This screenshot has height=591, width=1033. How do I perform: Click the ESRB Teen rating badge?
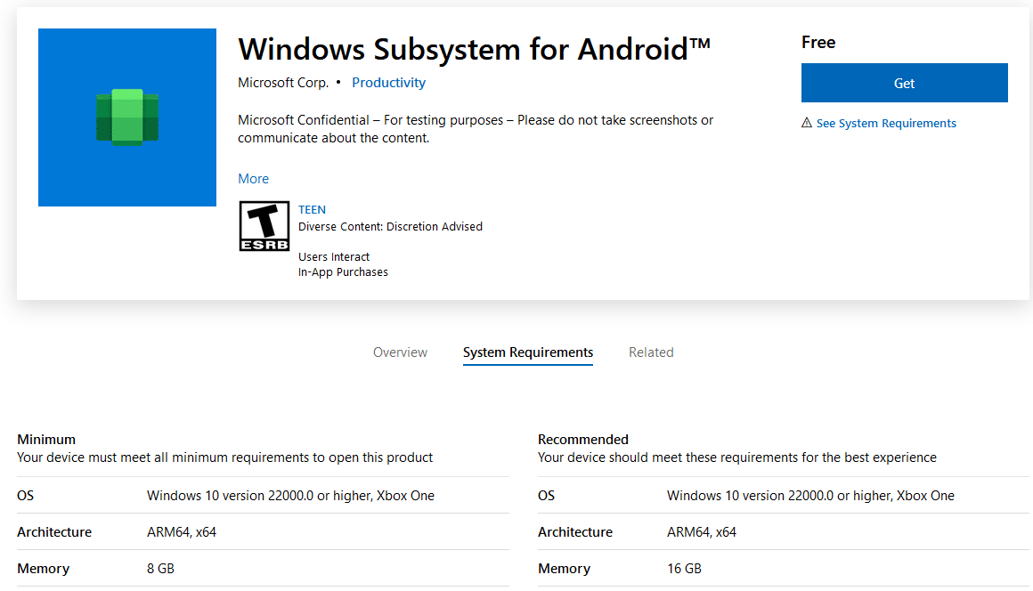[x=264, y=226]
